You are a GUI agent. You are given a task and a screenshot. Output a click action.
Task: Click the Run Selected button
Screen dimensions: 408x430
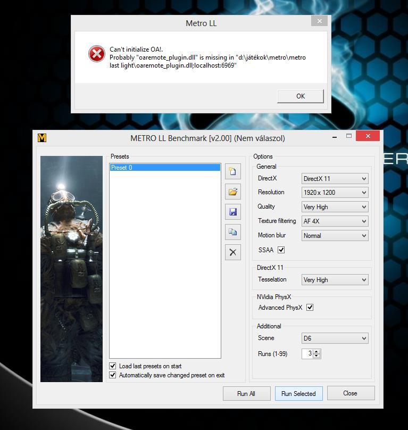[x=298, y=393]
